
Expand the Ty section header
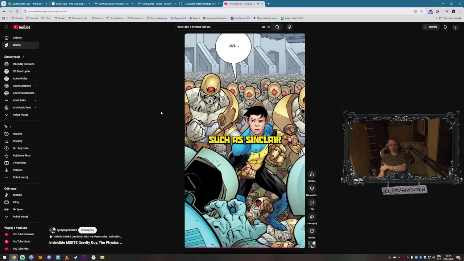coord(8,127)
